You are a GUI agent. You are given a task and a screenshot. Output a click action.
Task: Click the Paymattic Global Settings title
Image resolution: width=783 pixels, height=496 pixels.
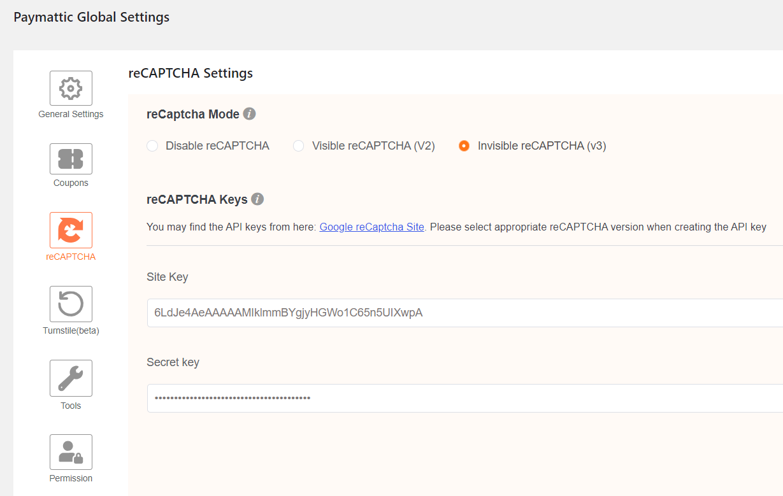pyautogui.click(x=91, y=17)
